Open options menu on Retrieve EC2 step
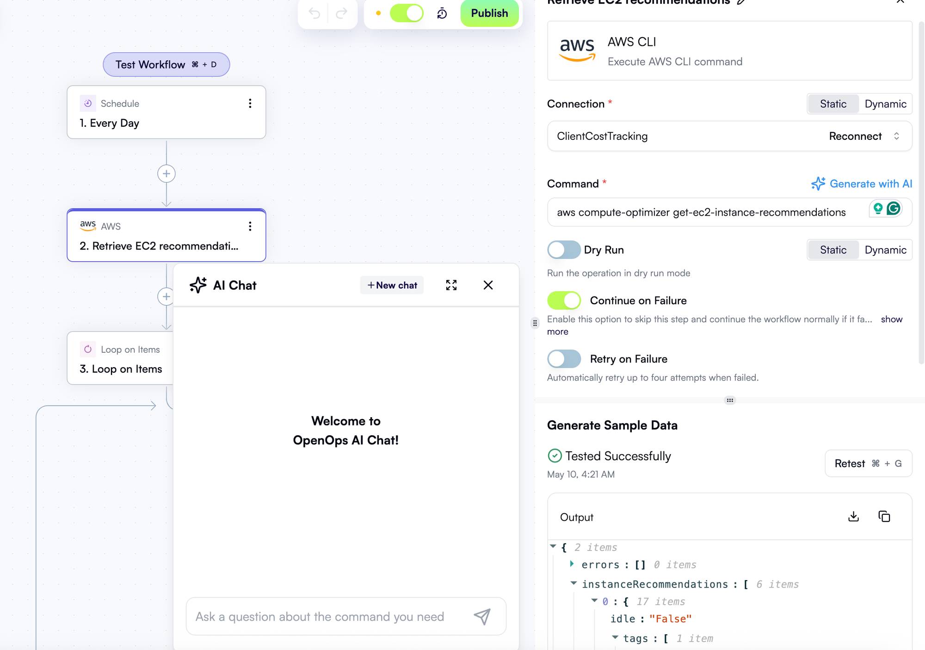This screenshot has height=650, width=925. click(x=250, y=226)
